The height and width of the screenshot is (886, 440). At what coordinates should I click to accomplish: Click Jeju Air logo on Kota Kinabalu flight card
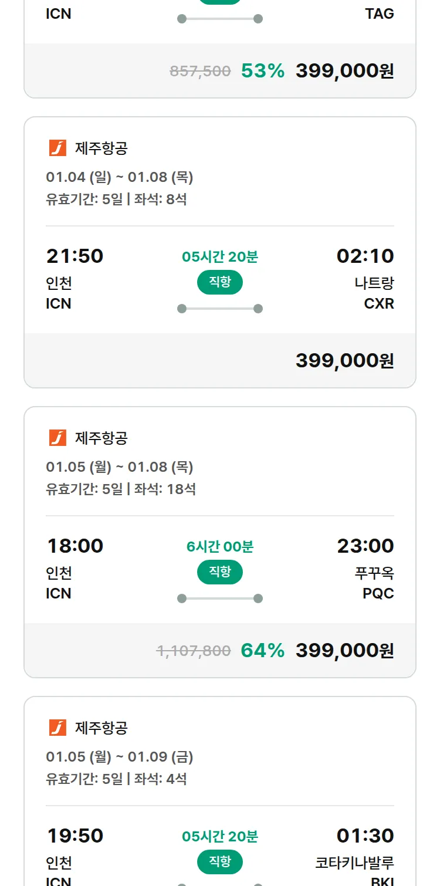coord(57,728)
